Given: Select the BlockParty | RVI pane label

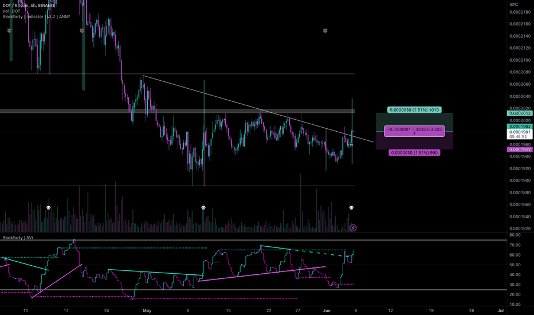Looking at the screenshot, I should click(x=18, y=238).
